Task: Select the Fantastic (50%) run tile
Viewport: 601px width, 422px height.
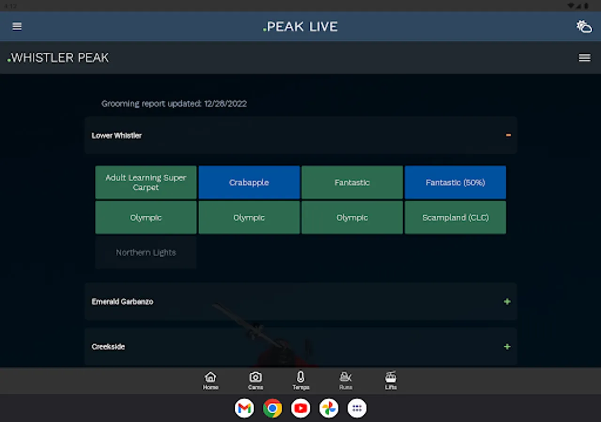Action: tap(455, 182)
